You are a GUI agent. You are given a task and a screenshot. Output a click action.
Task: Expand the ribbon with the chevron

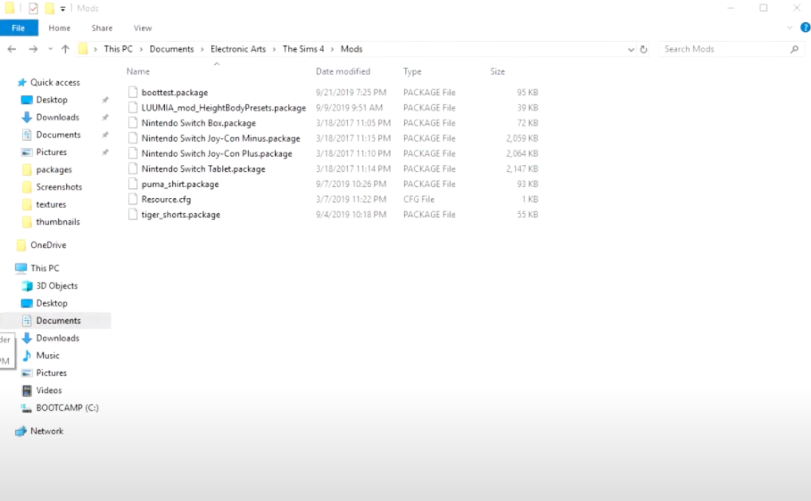pos(790,28)
